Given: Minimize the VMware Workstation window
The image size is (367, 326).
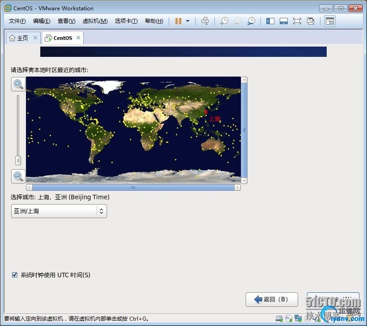Looking at the screenshot, I should (325, 9).
